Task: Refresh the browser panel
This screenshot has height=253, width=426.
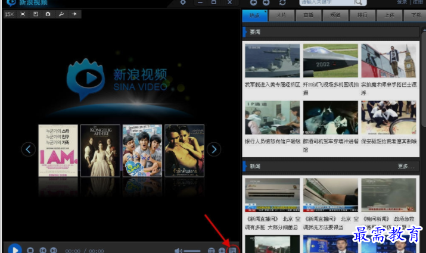Action: pyautogui.click(x=282, y=2)
